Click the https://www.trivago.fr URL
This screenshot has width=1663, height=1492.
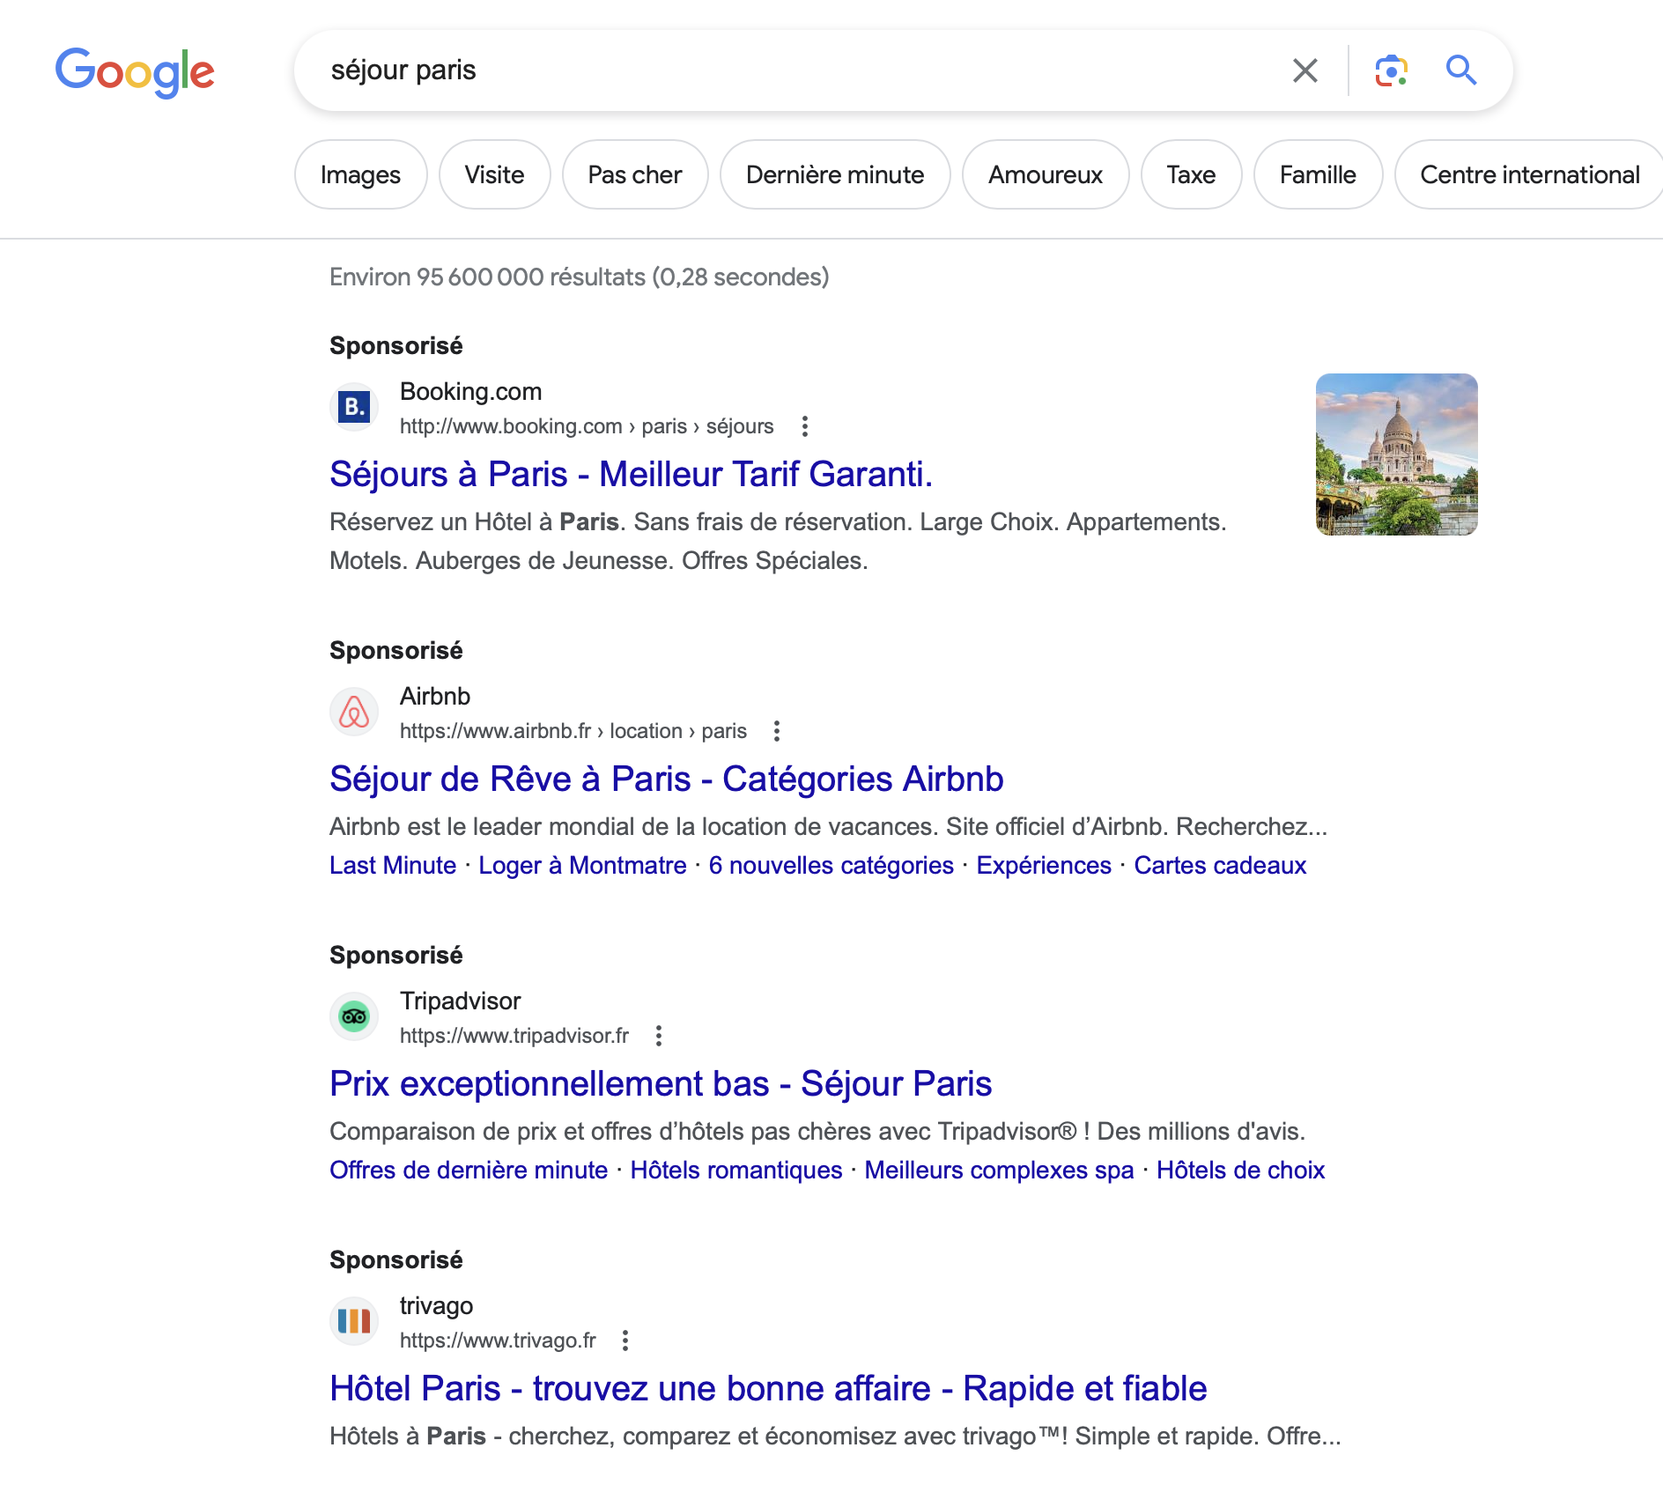coord(498,1341)
